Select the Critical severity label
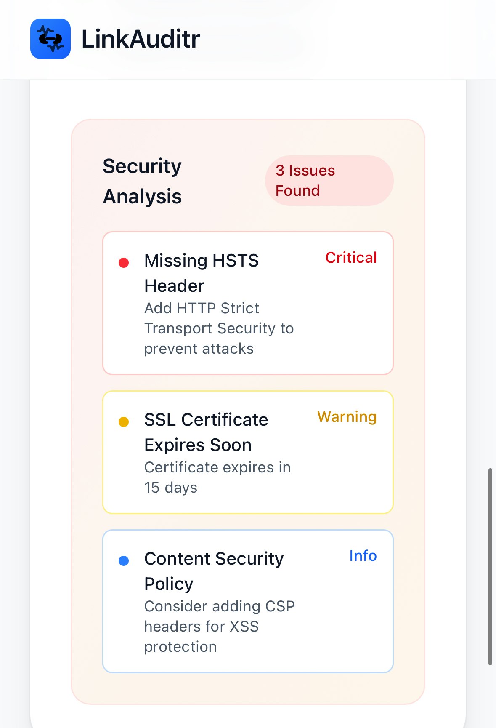 pos(351,258)
